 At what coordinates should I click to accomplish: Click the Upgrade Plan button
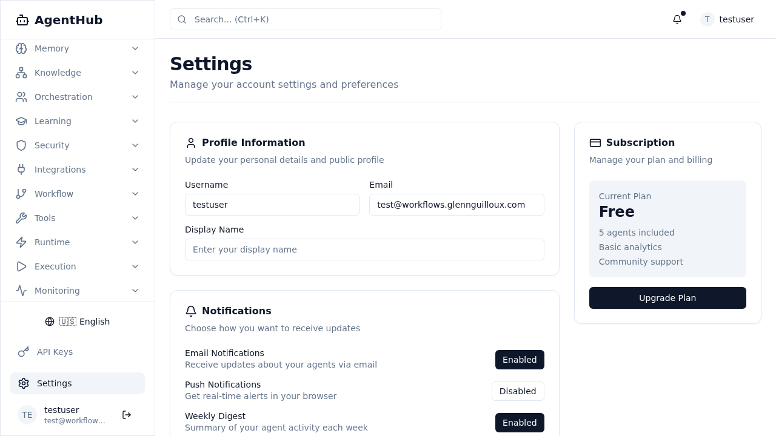point(667,298)
